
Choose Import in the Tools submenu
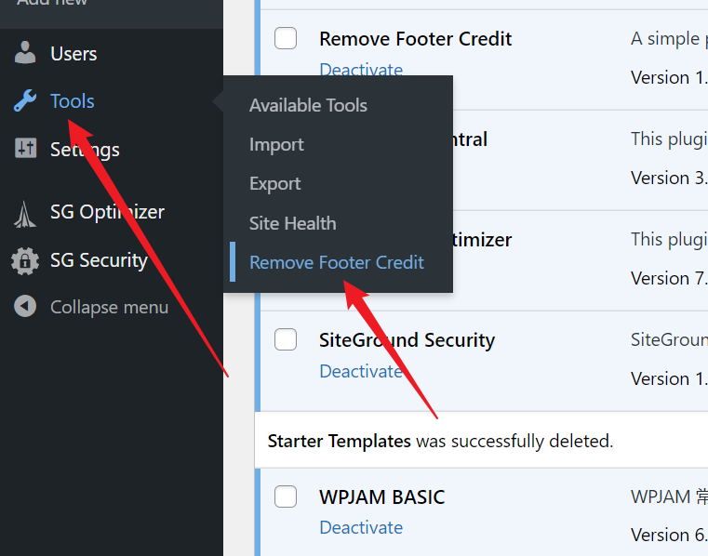click(276, 145)
